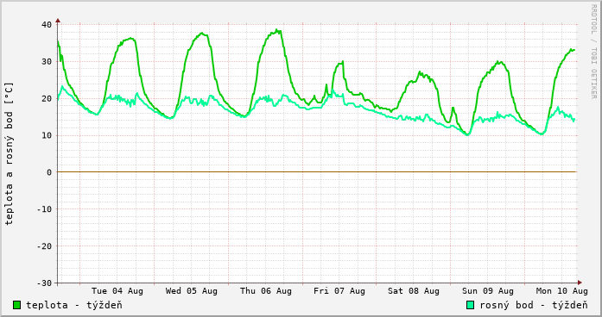Click the red arrow at the x-axis end
This screenshot has width=602, height=317.
580,283
